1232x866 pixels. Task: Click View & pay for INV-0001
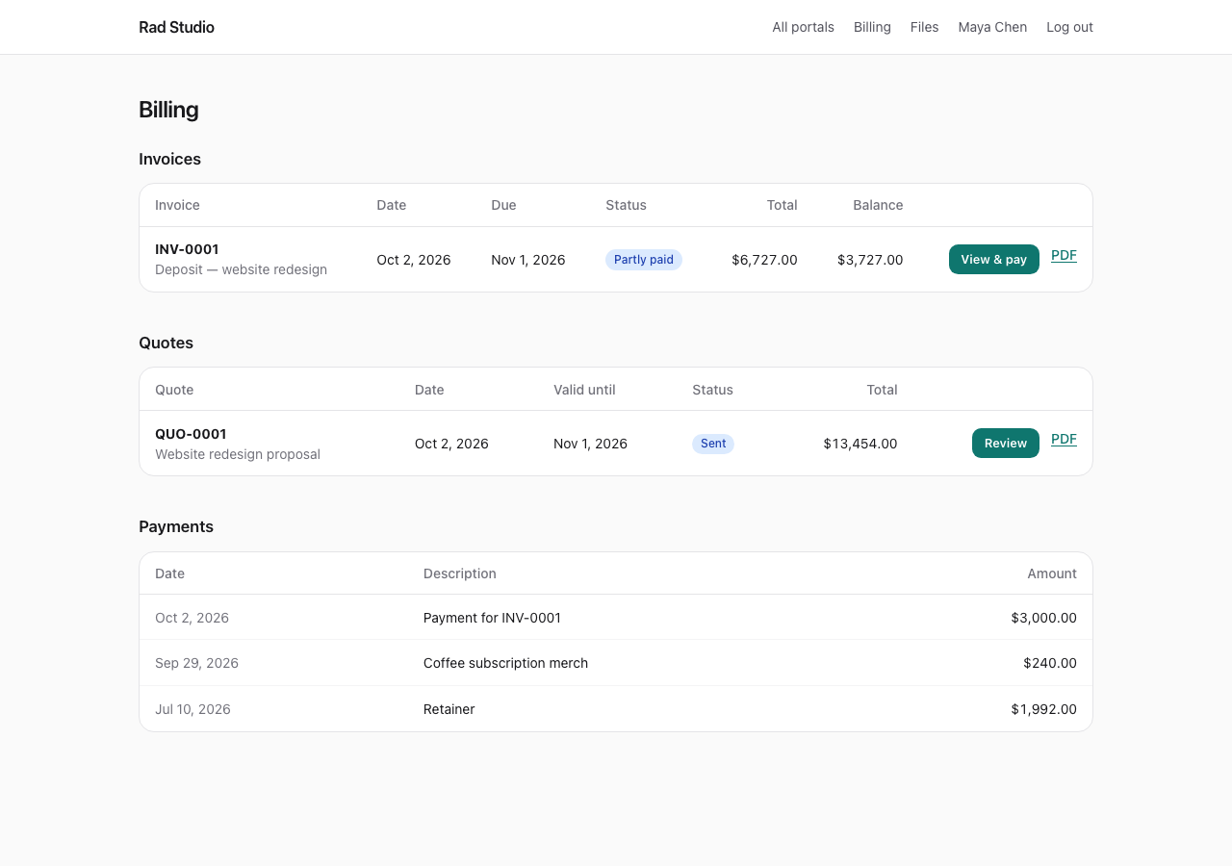[x=994, y=259]
